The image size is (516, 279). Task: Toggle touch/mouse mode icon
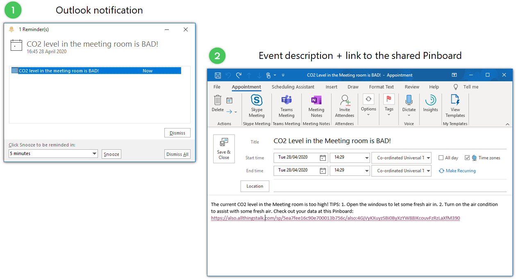(x=269, y=75)
